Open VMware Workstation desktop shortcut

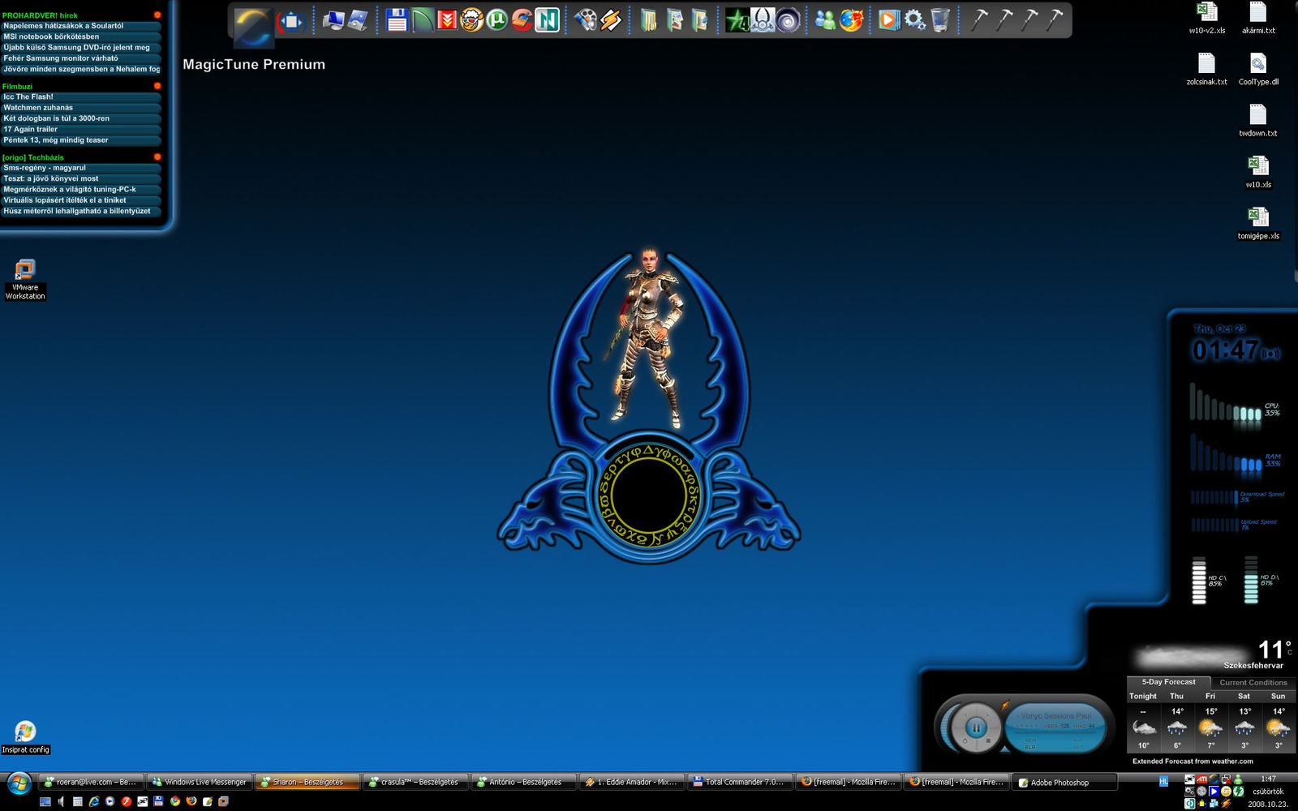coord(25,280)
